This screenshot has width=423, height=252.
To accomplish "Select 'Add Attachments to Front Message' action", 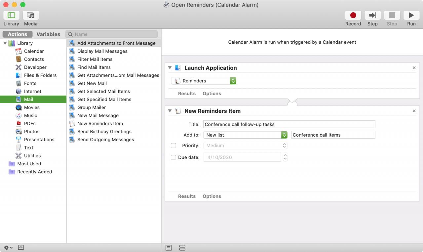I will [114, 43].
